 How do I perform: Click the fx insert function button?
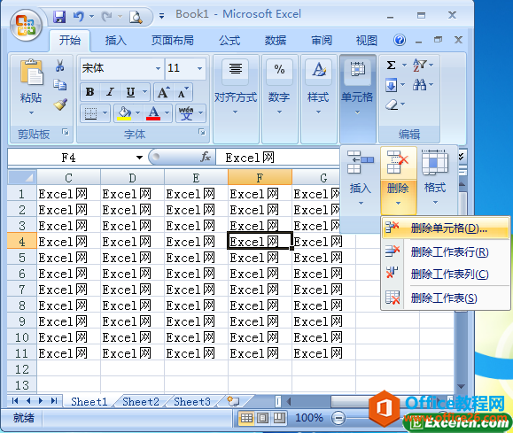tap(206, 158)
